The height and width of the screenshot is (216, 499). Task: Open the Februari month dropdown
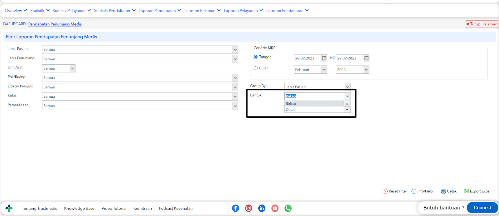click(324, 70)
